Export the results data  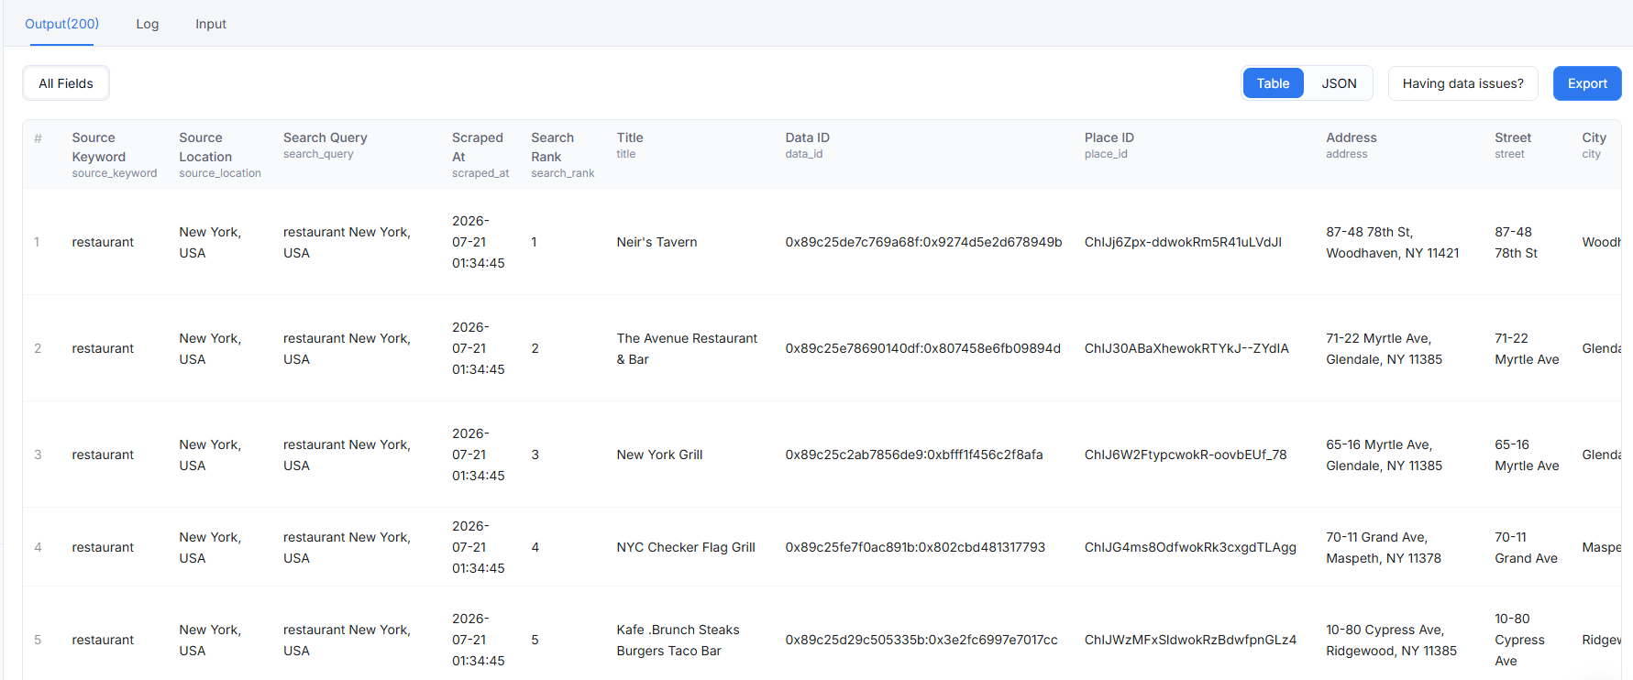pos(1587,83)
